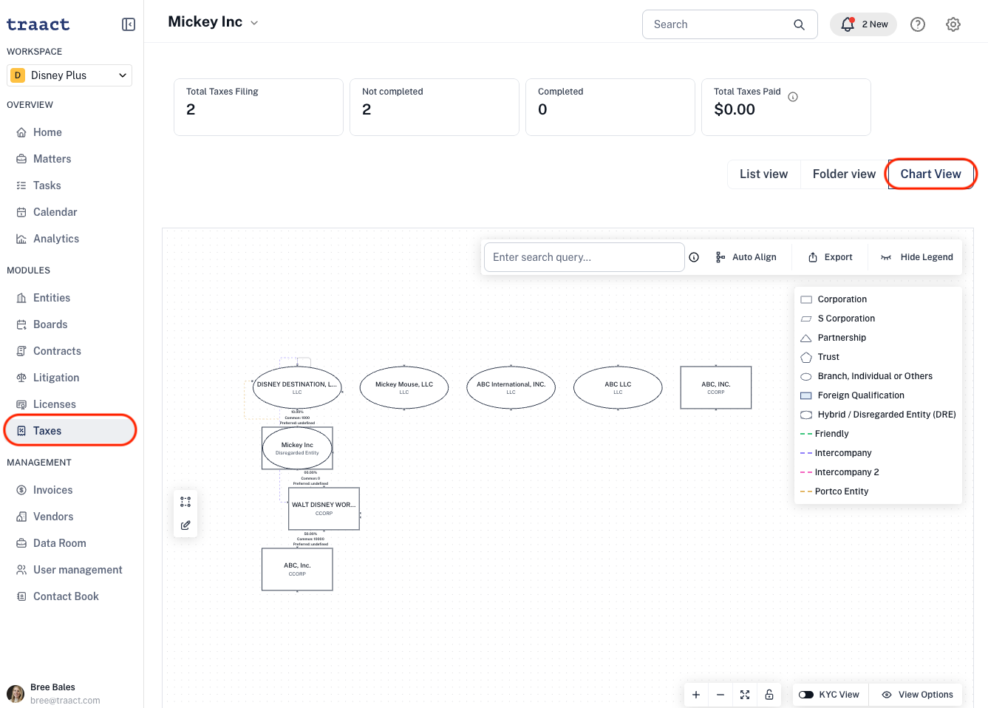
Task: Click Portco Entity in the legend
Action: coord(842,491)
